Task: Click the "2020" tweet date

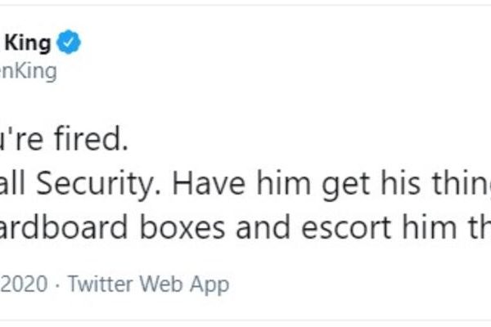Action: click(24, 284)
